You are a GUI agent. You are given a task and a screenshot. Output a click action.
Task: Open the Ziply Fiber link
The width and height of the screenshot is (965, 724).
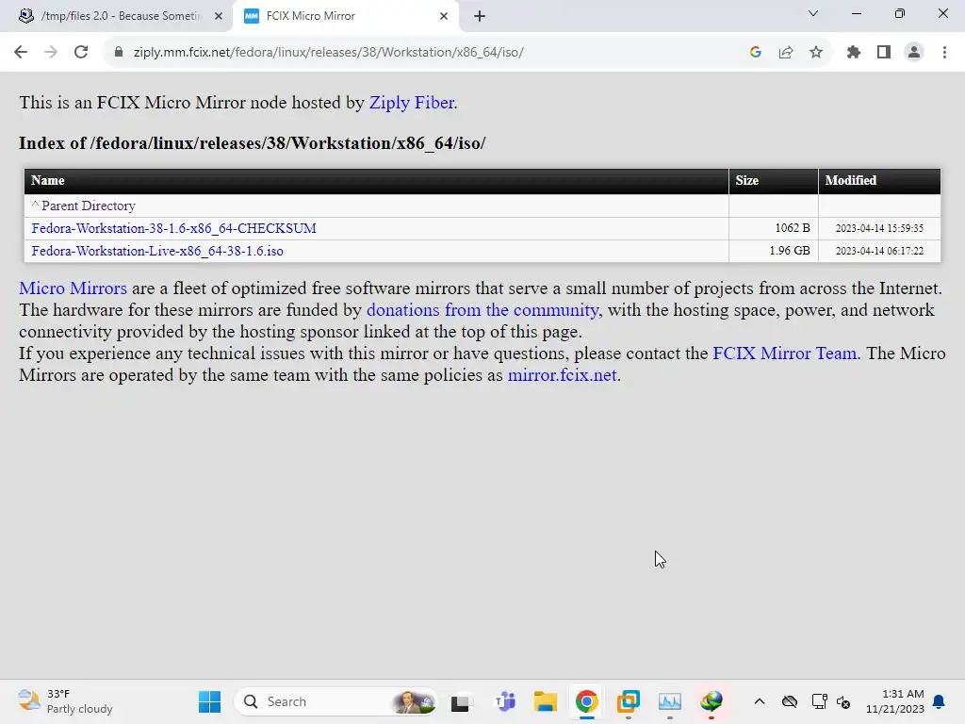click(x=412, y=103)
